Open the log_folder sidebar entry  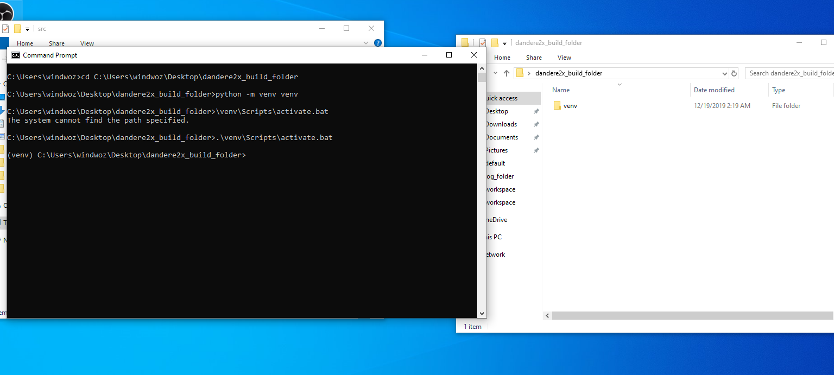point(499,176)
